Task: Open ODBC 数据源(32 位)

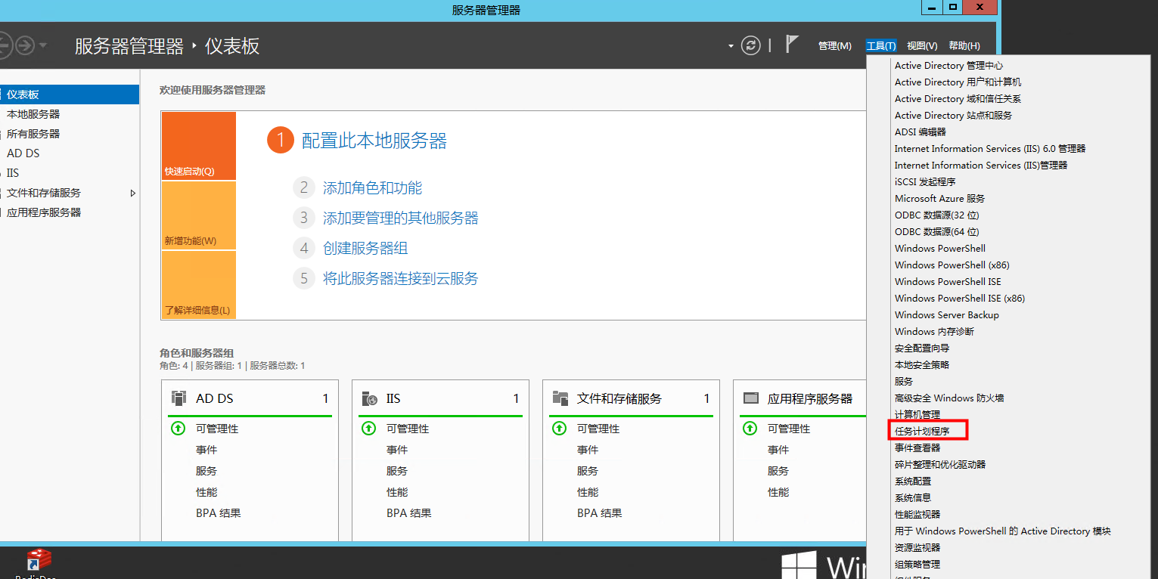Action: point(936,215)
